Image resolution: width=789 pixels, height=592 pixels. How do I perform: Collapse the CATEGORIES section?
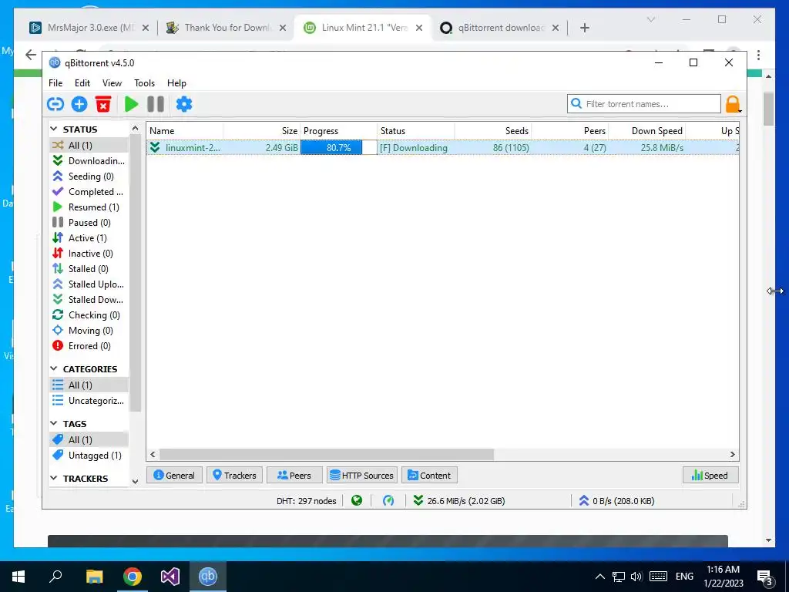coord(54,369)
